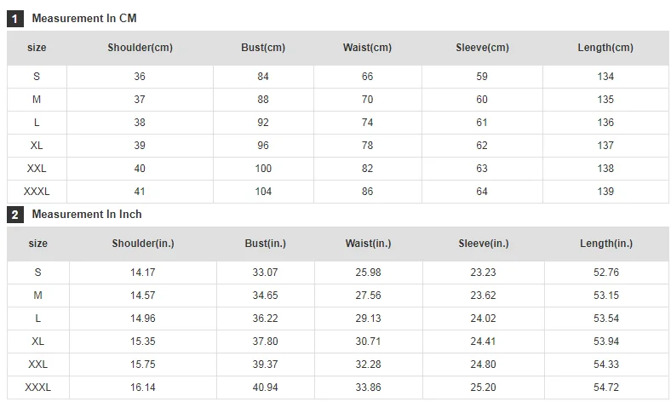Viewport: 671px width, 402px height.
Task: Click the sleeve value 24.41 for XL
Action: tap(483, 342)
